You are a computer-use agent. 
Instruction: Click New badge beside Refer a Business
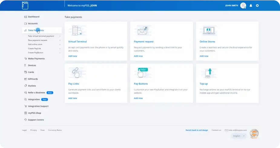[x=50, y=93]
